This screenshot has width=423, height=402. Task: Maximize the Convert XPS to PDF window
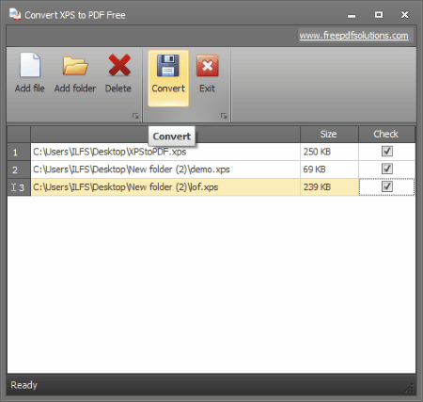[379, 15]
